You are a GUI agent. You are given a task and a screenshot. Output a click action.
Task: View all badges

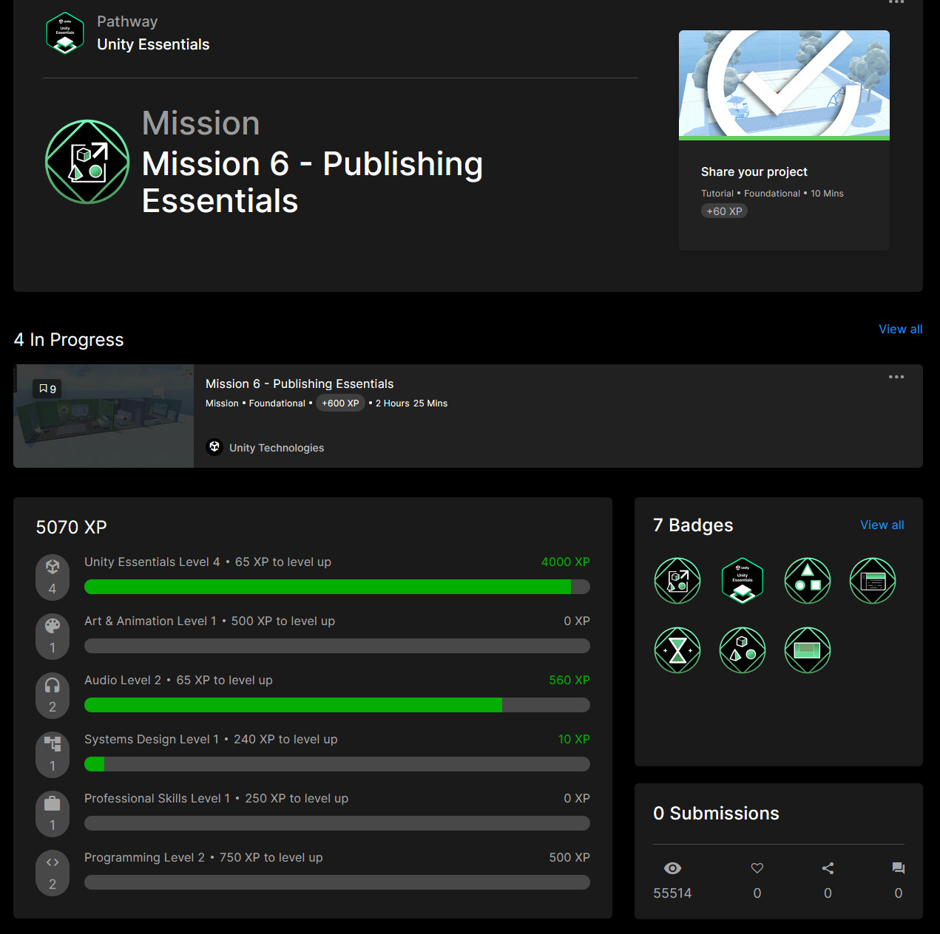coord(882,525)
